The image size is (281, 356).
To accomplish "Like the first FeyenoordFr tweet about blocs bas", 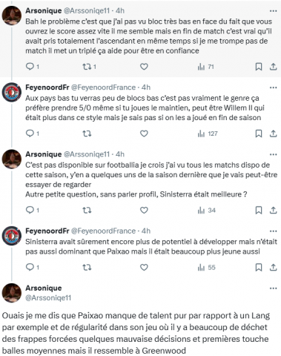I will point(144,133).
